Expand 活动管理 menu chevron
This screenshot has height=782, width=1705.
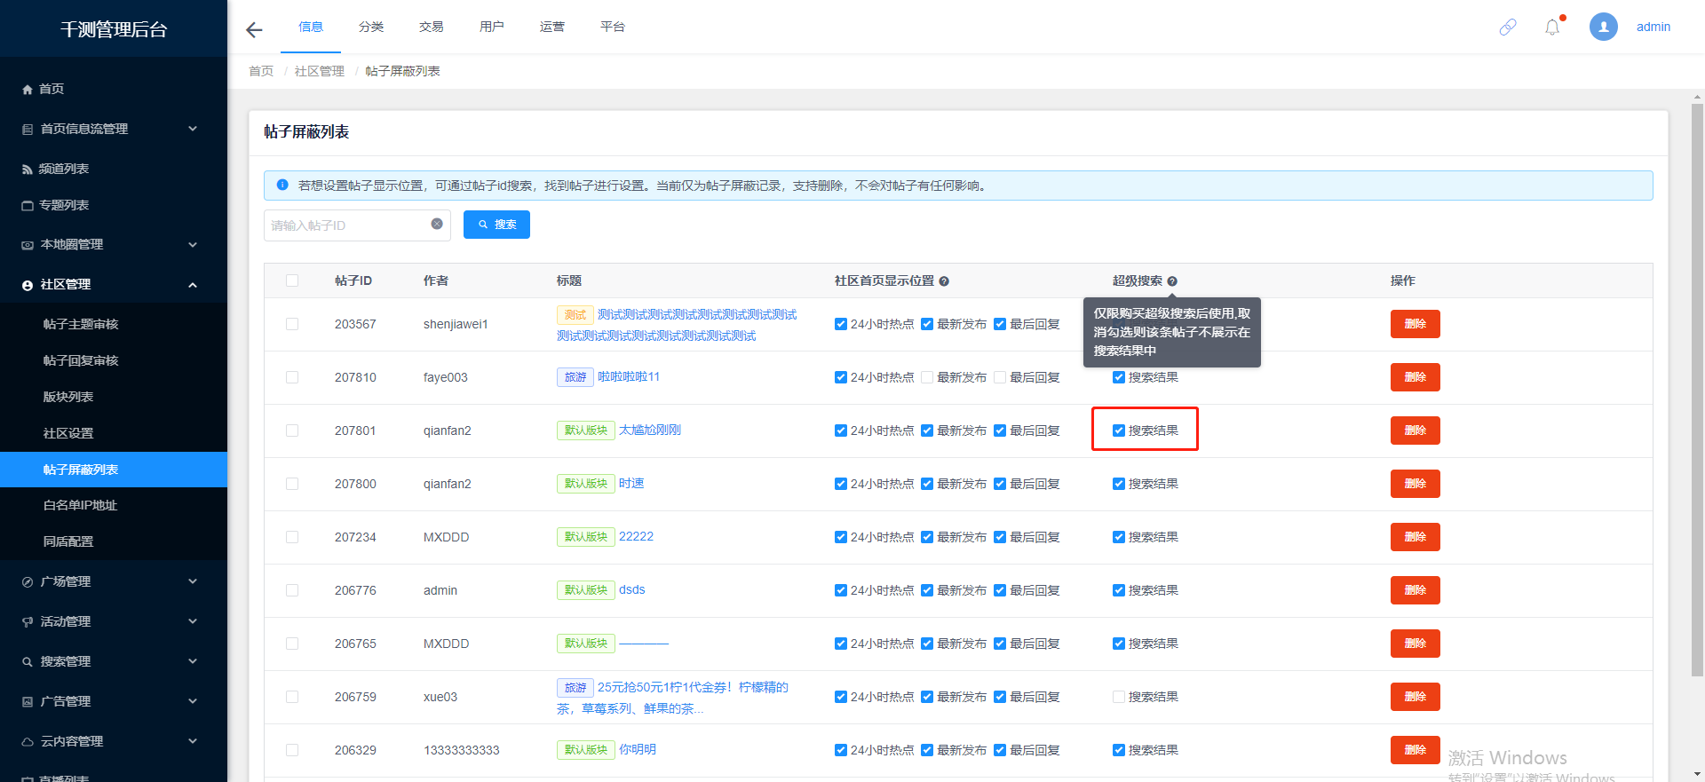point(193,621)
